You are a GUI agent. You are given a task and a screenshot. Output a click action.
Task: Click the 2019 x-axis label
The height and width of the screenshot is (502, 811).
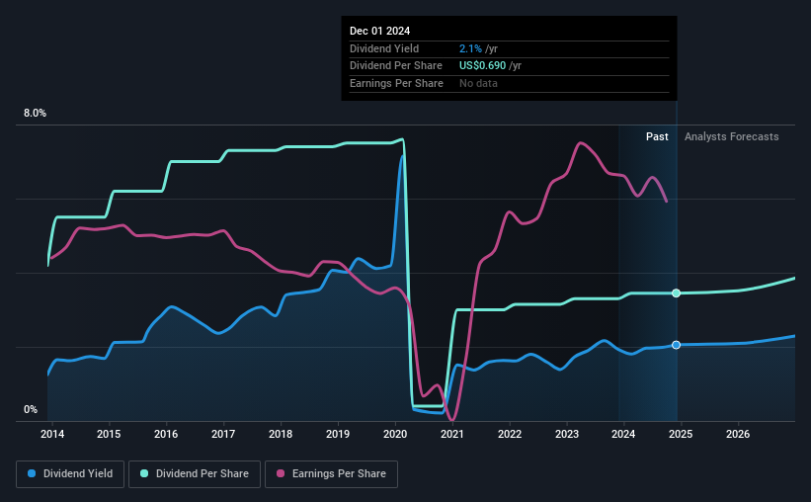tap(338, 434)
